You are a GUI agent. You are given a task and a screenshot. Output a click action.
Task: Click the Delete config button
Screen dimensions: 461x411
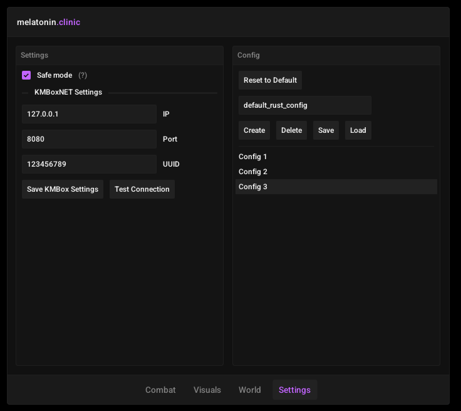(292, 130)
